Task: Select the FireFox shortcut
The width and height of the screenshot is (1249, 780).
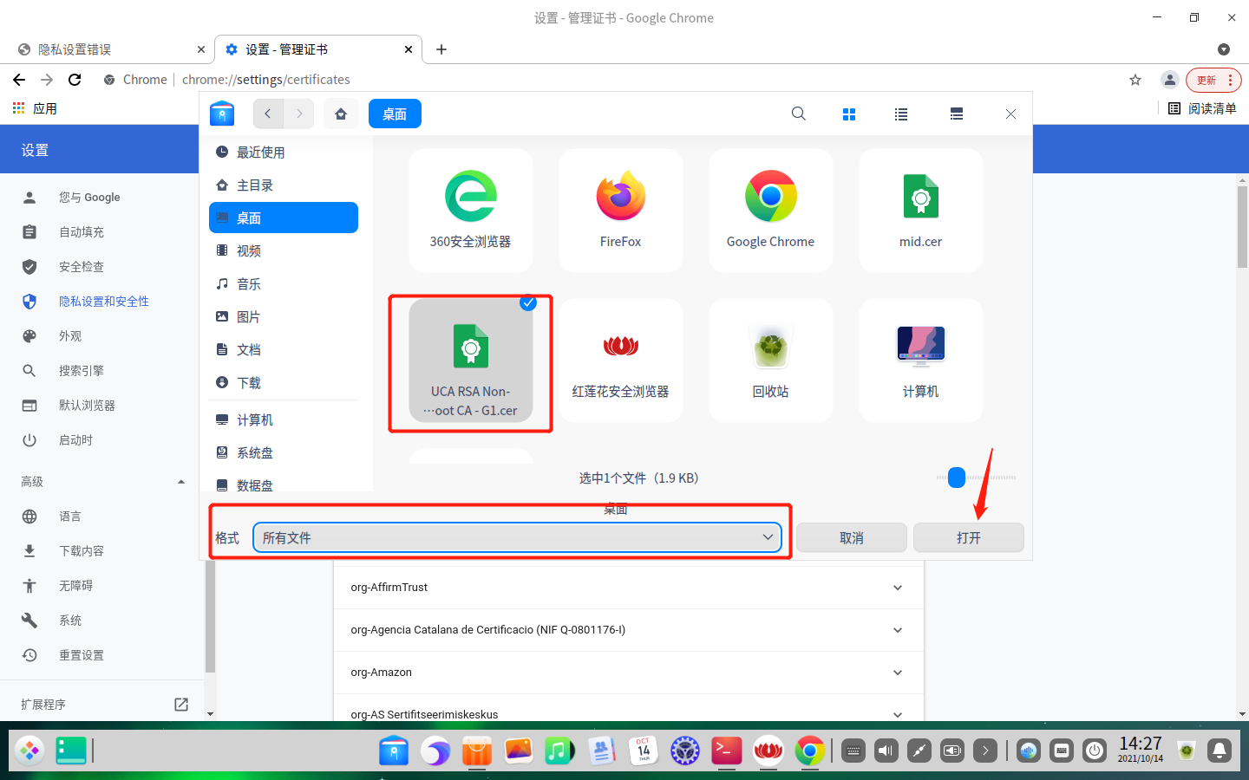Action: [x=620, y=210]
